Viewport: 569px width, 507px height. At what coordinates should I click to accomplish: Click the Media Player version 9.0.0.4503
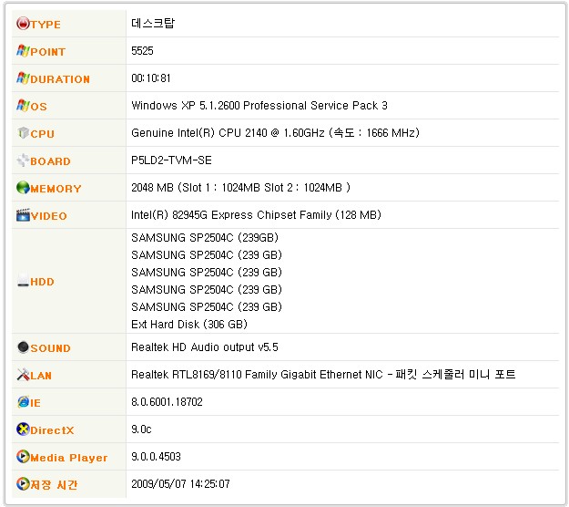tap(156, 457)
